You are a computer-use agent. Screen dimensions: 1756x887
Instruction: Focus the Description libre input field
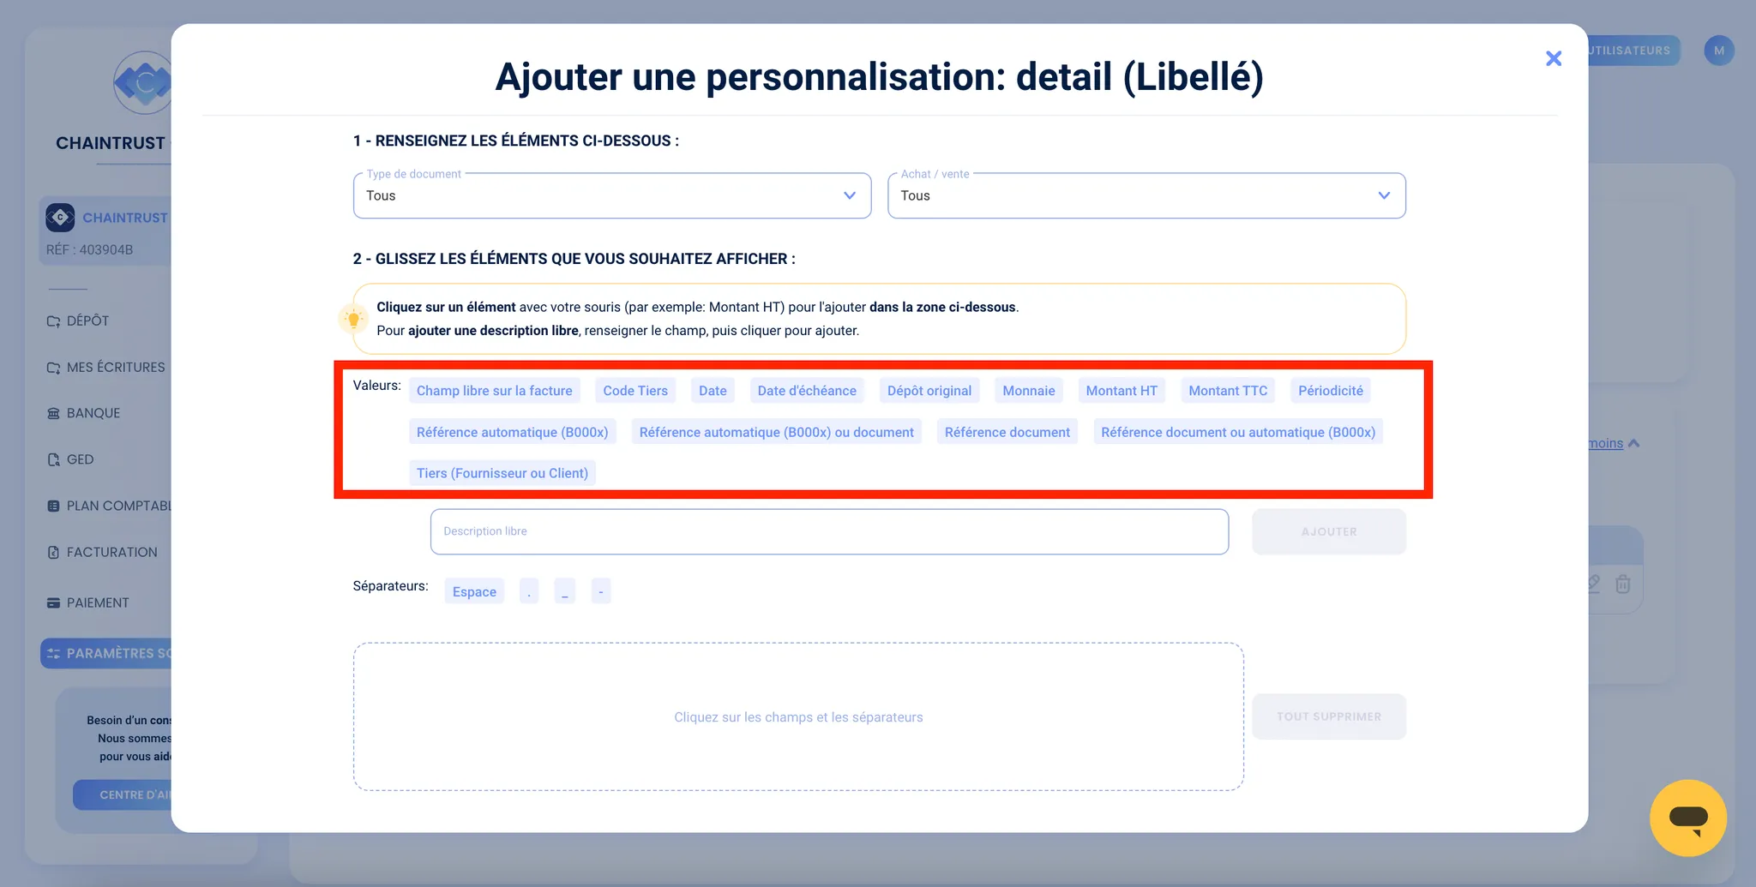pyautogui.click(x=829, y=531)
